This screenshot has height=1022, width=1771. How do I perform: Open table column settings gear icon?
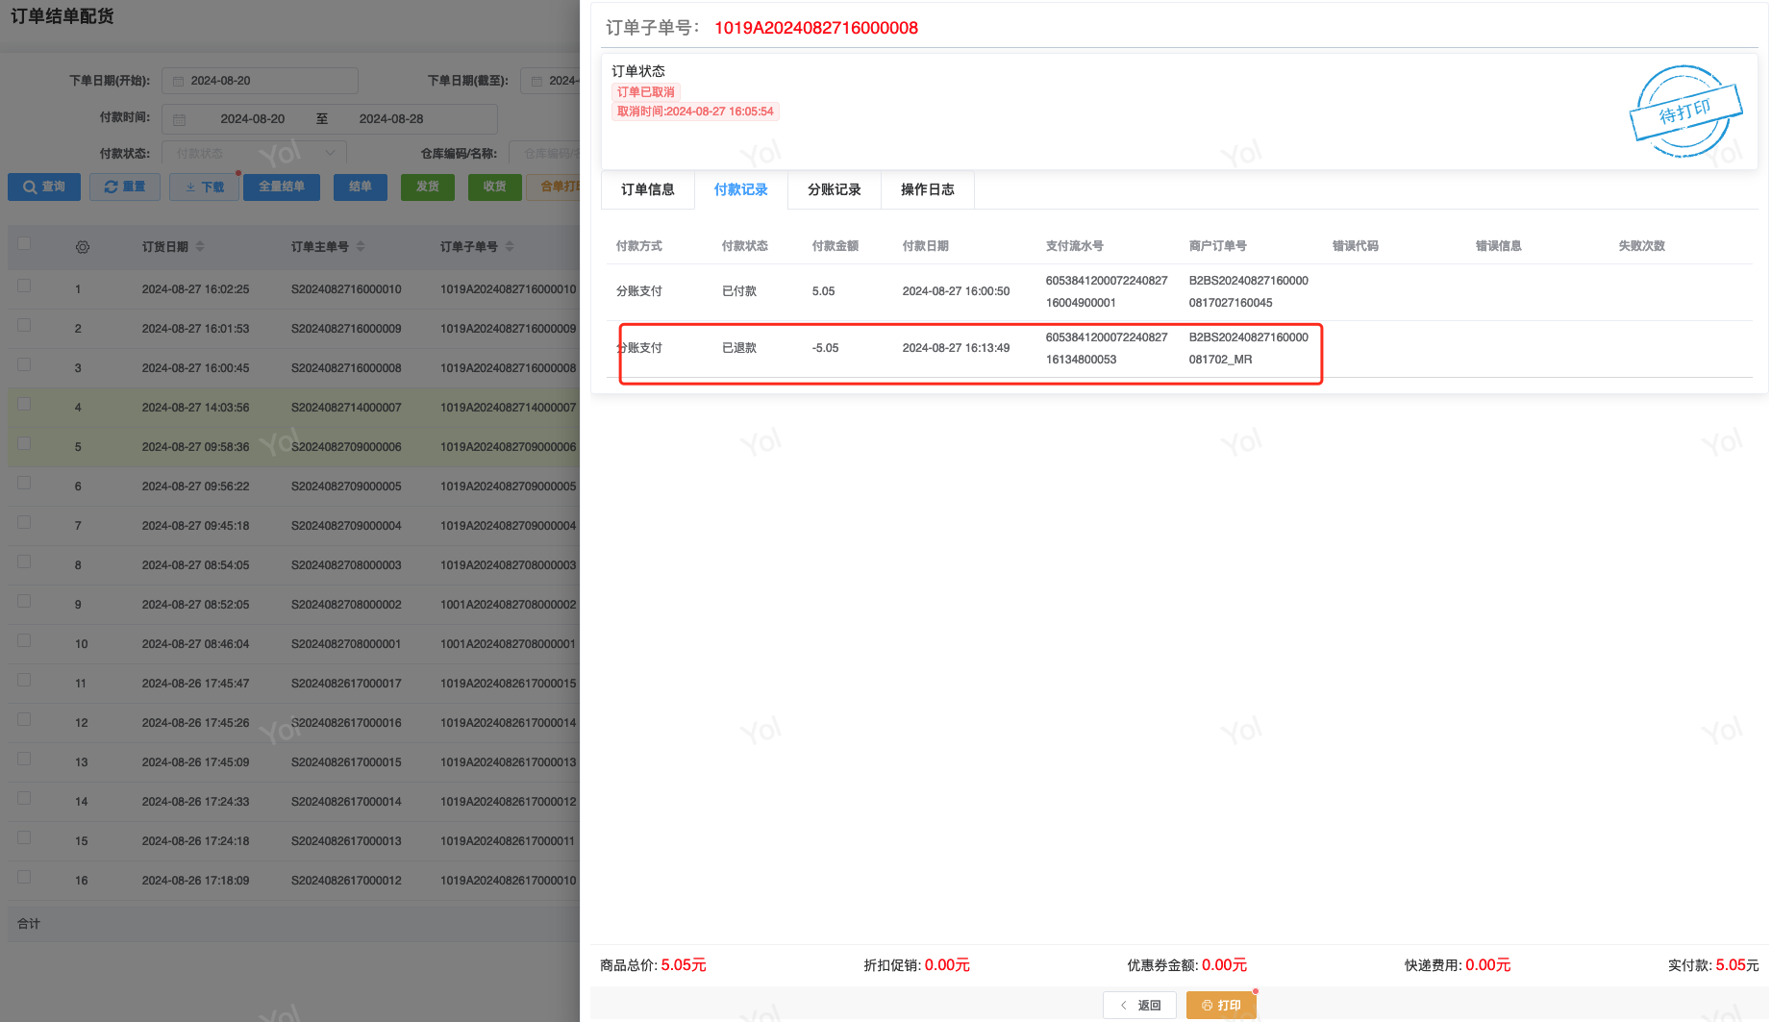[83, 247]
